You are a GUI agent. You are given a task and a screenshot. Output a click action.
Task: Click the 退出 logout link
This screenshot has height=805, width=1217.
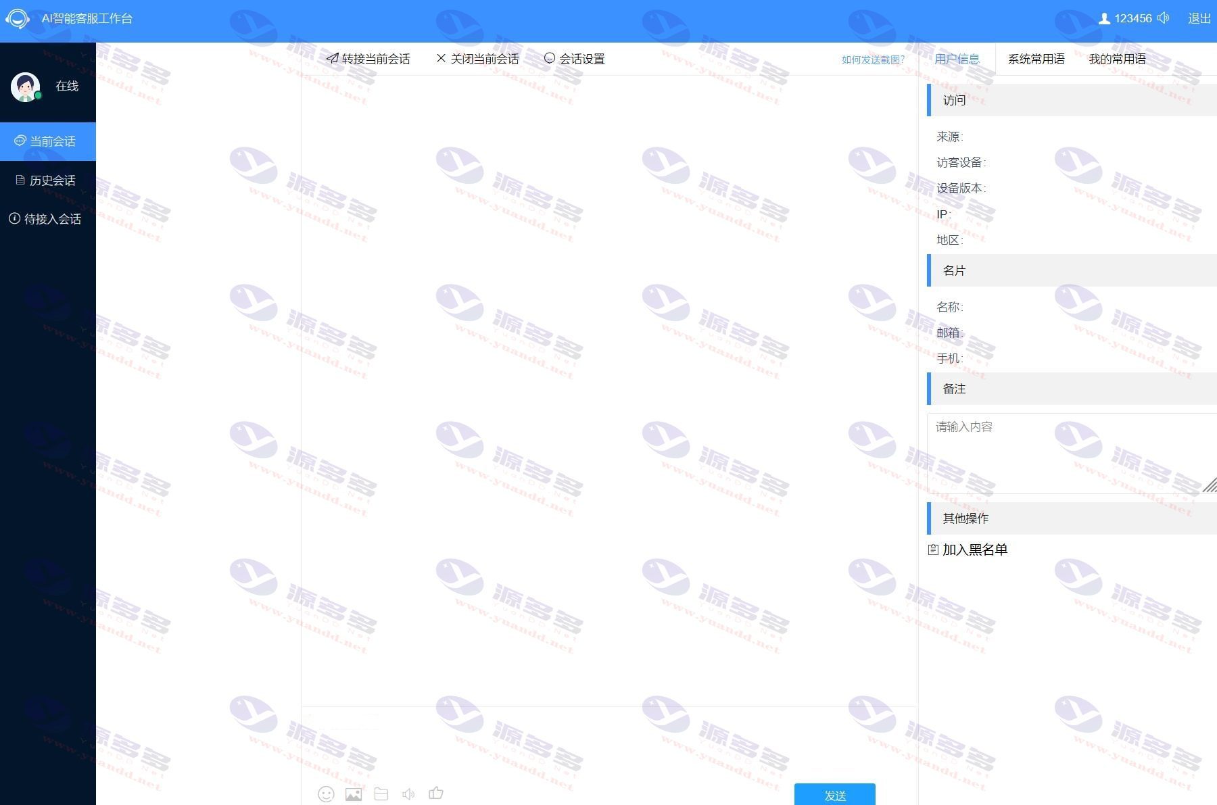click(1199, 18)
